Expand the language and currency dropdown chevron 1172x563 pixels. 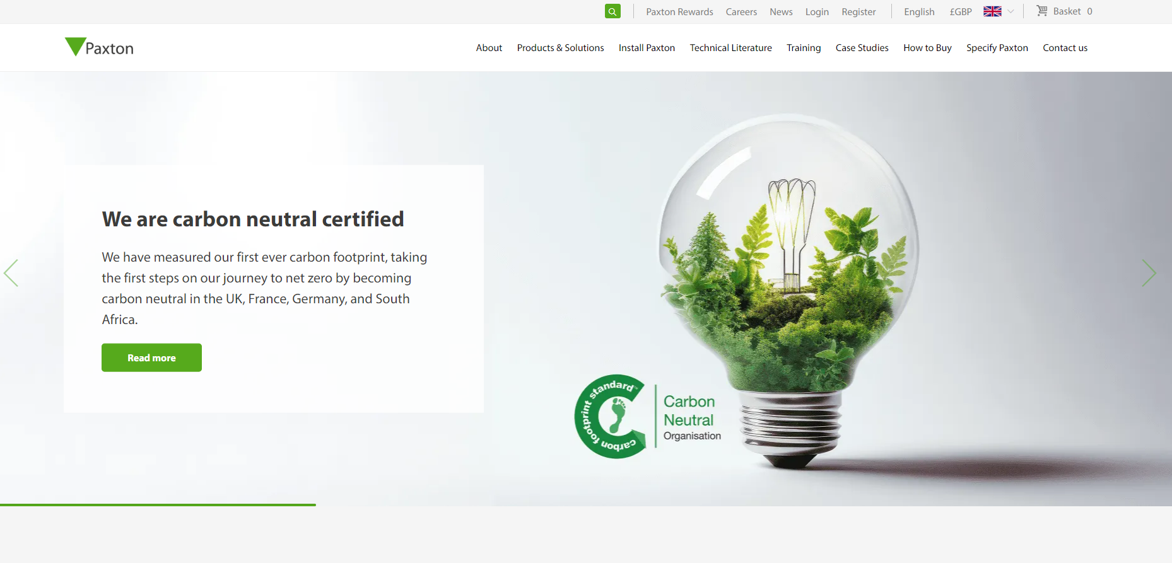pyautogui.click(x=1011, y=11)
